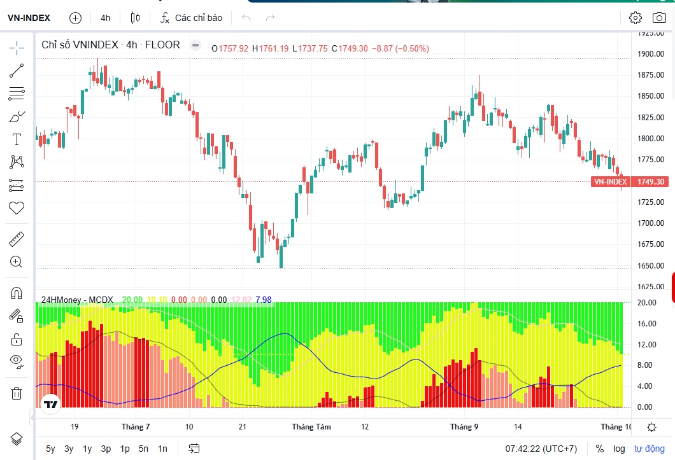The image size is (675, 460).
Task: Open the favorites heart icon
Action: coord(17,208)
